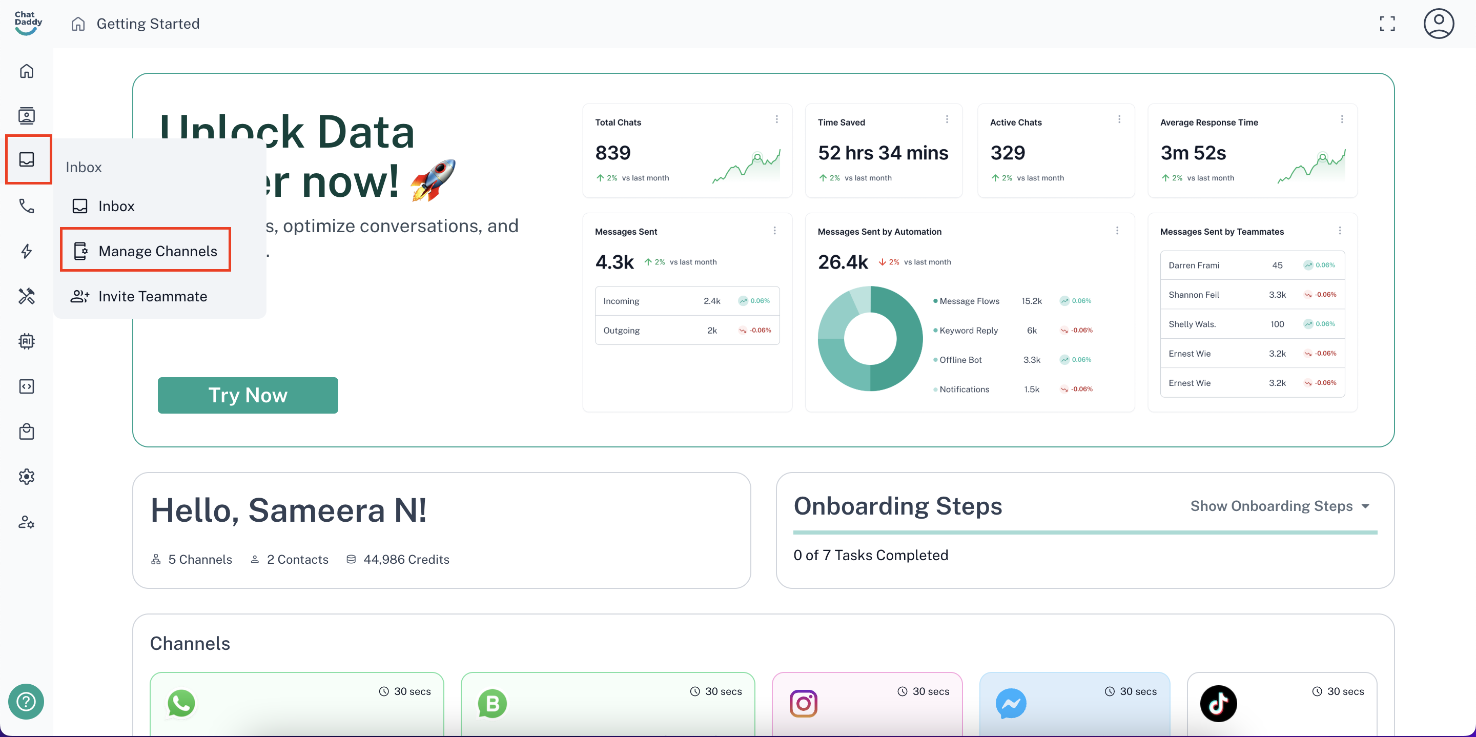Click the 44,986 Credits stat

click(398, 559)
